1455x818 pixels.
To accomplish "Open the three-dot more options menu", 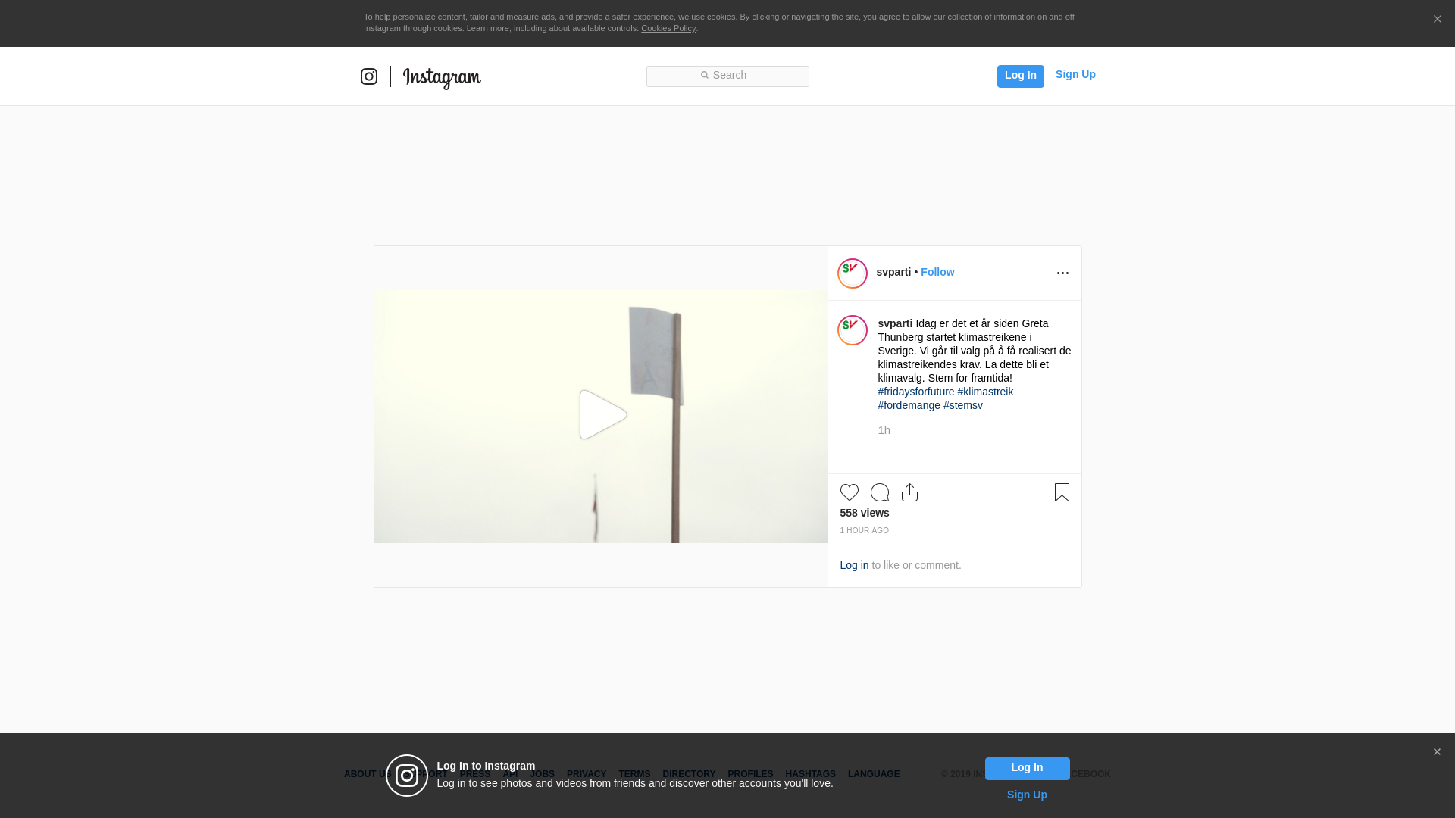I will click(x=1062, y=273).
